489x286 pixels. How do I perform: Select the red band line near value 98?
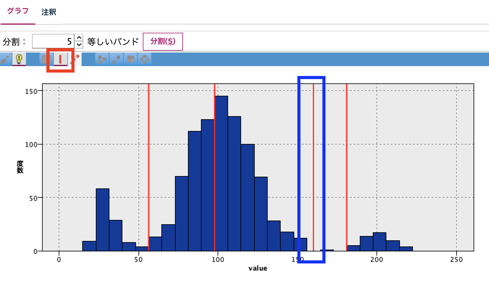pyautogui.click(x=215, y=167)
